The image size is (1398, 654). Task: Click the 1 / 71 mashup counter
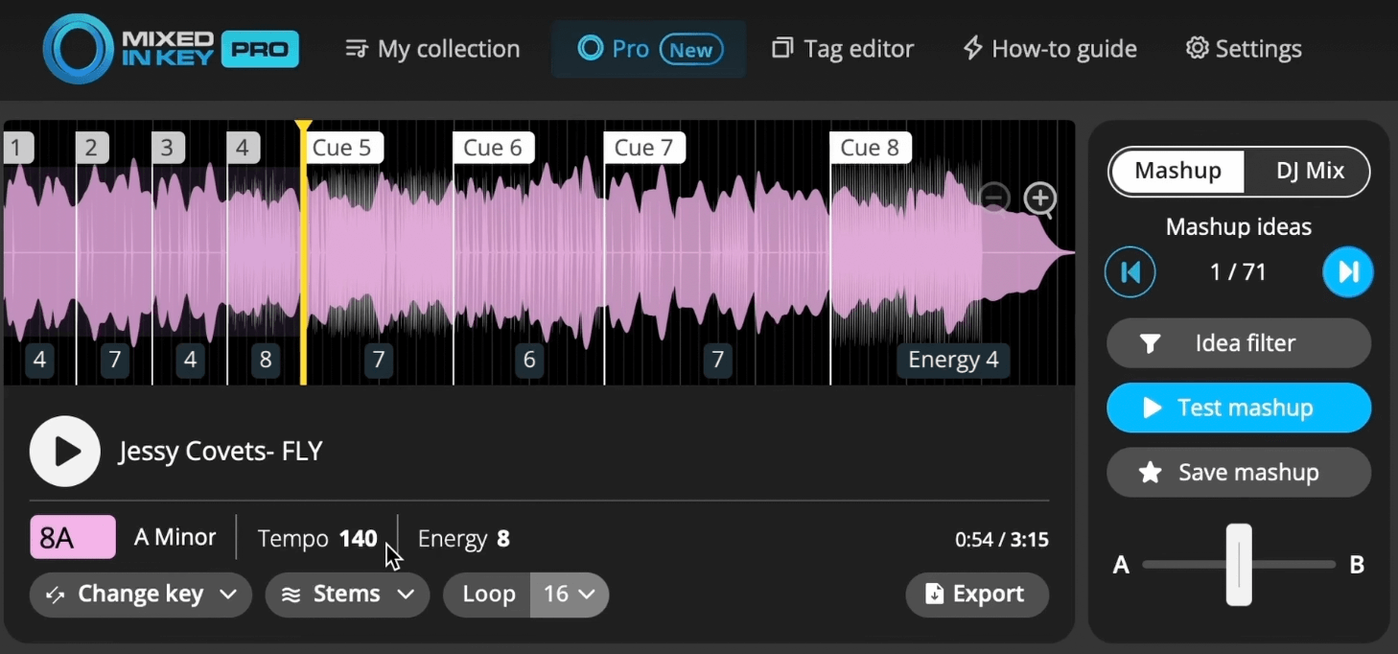[1238, 272]
